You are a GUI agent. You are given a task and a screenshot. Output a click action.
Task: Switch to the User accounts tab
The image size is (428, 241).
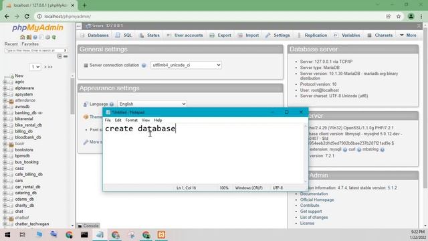point(185,35)
